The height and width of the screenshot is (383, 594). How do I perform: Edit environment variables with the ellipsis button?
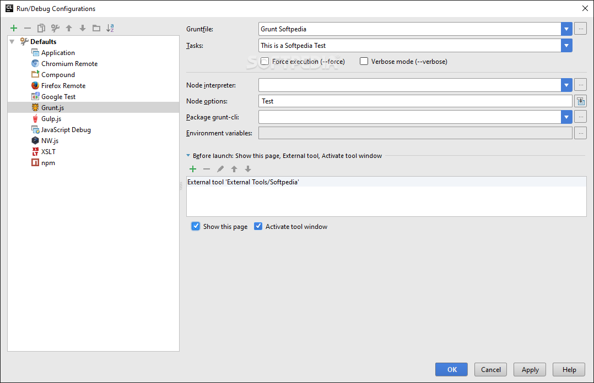pyautogui.click(x=580, y=133)
